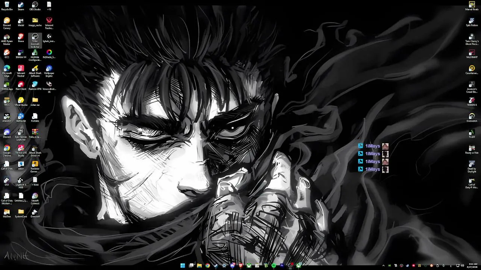481x270 pixels.
Task: Launch Google Chrome from the desktop icon
Action: coord(7,151)
